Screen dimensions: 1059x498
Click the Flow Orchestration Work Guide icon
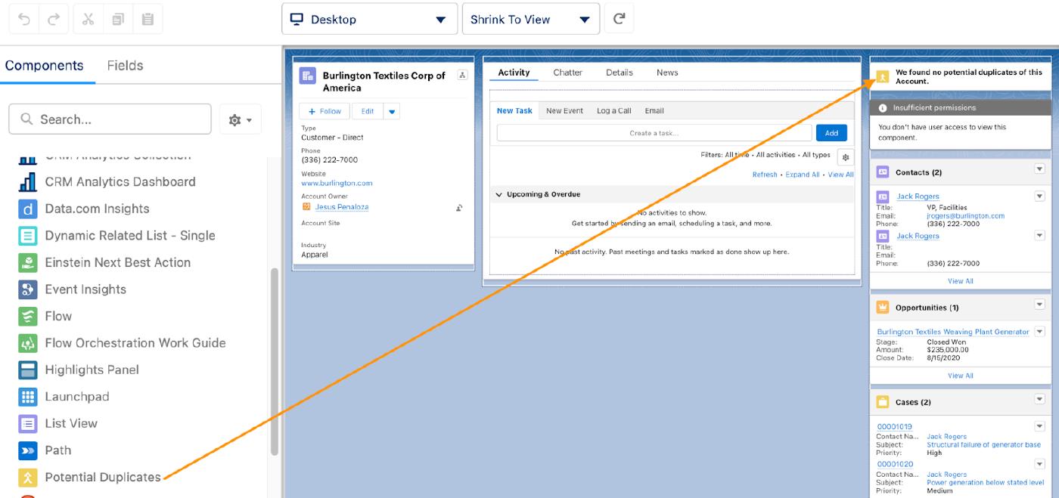click(28, 343)
